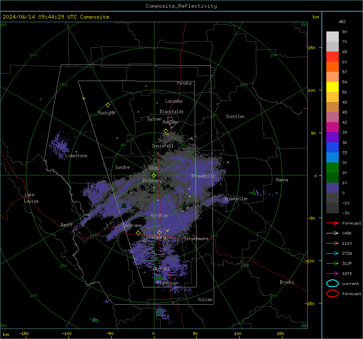The image size is (363, 339).
Task: Click the HighRiver label
Action: [167, 283]
